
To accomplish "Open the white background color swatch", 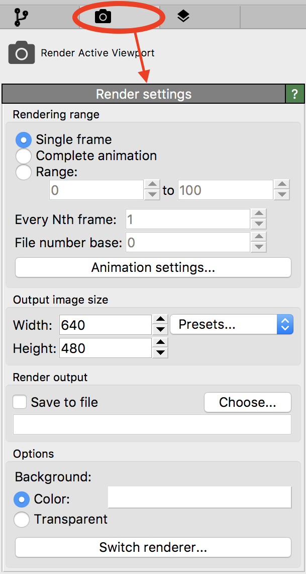I will (199, 497).
